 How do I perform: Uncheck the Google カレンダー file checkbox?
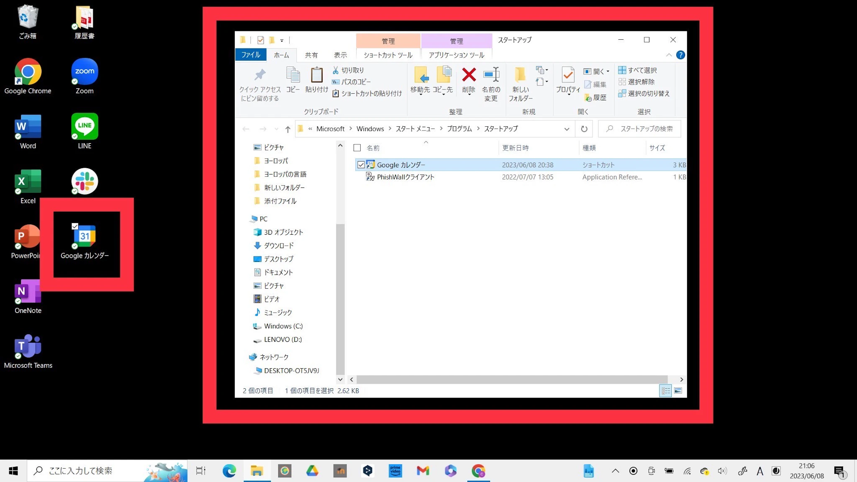361,165
